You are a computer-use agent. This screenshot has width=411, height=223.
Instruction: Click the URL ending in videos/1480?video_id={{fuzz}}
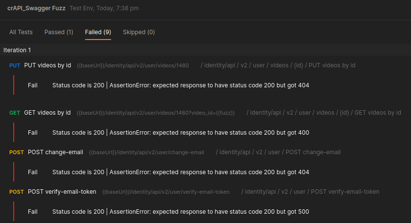point(156,113)
